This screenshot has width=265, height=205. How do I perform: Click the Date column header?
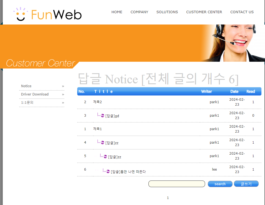(234, 92)
